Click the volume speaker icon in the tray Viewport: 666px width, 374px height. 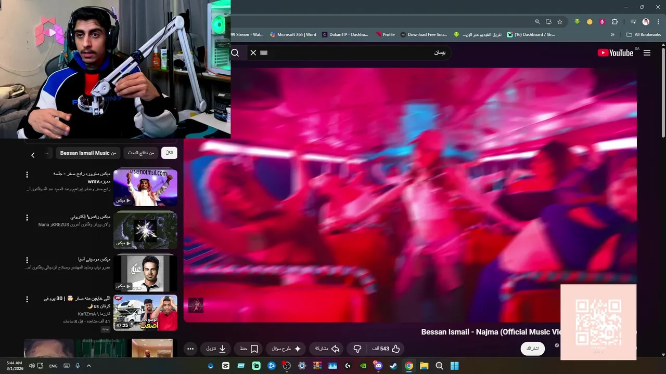tap(32, 366)
